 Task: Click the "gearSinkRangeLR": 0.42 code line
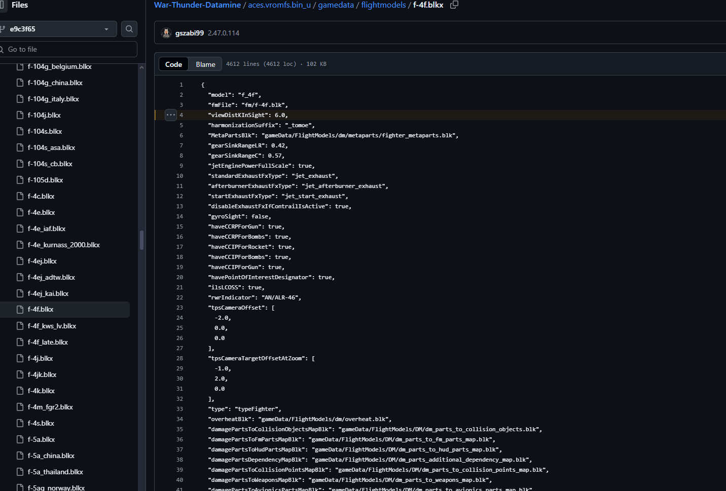248,145
